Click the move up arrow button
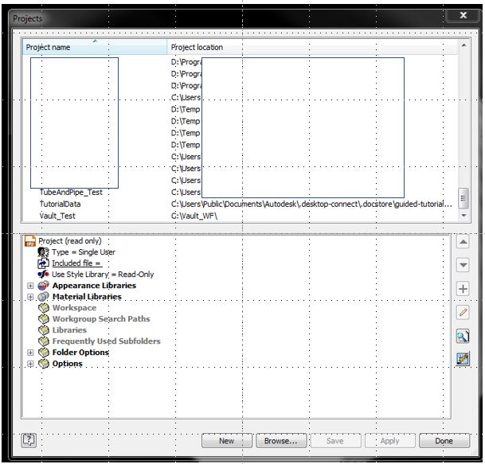This screenshot has height=464, width=485. (x=463, y=241)
